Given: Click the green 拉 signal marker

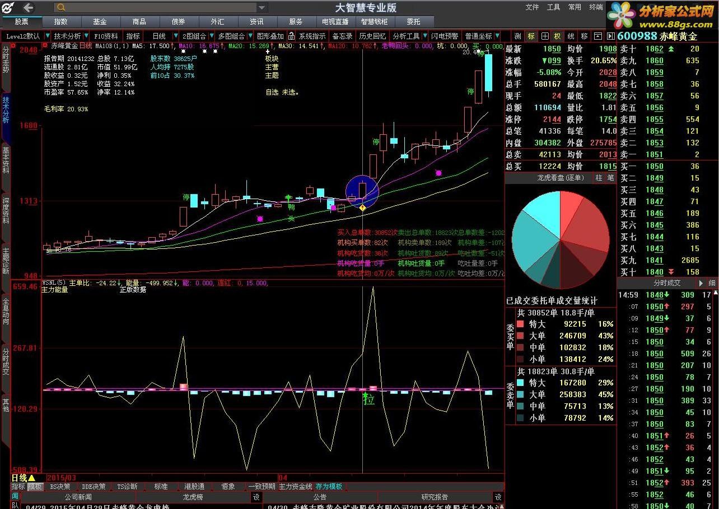Looking at the screenshot, I should pos(368,399).
